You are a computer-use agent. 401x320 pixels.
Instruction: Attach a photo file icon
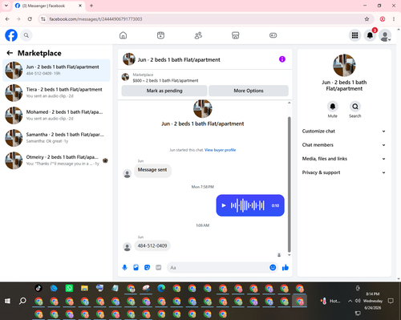tap(136, 267)
